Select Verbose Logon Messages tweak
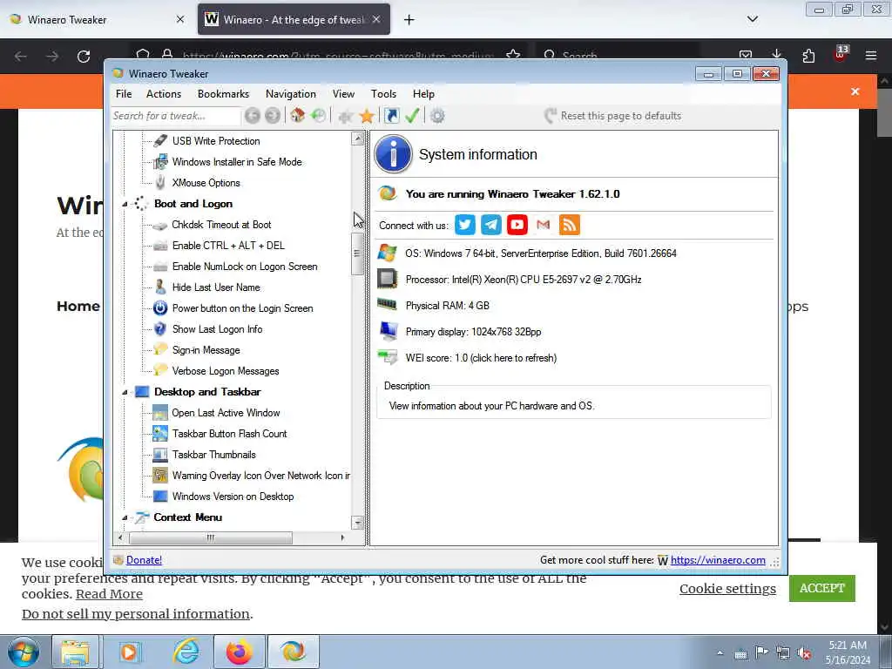 click(226, 371)
